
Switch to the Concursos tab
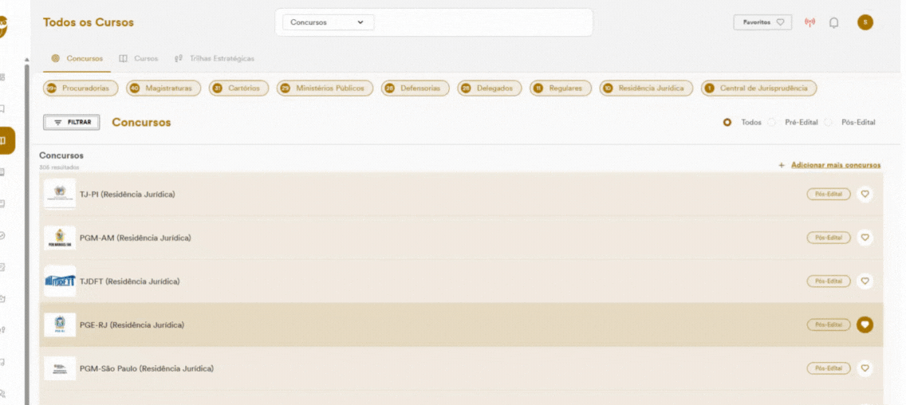coord(77,58)
